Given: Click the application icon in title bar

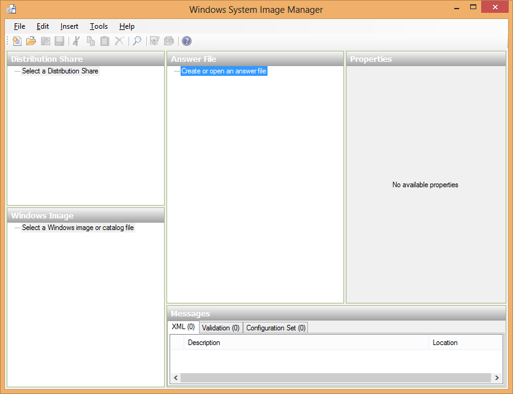Looking at the screenshot, I should (x=12, y=9).
